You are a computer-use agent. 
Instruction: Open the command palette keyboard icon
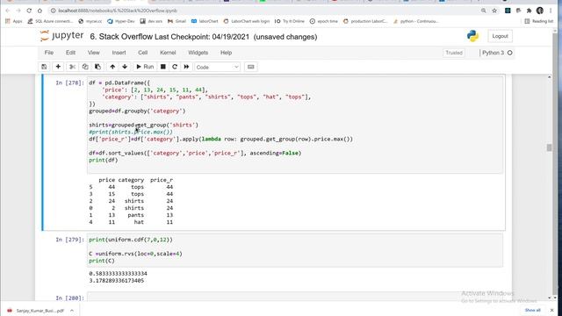(x=251, y=67)
